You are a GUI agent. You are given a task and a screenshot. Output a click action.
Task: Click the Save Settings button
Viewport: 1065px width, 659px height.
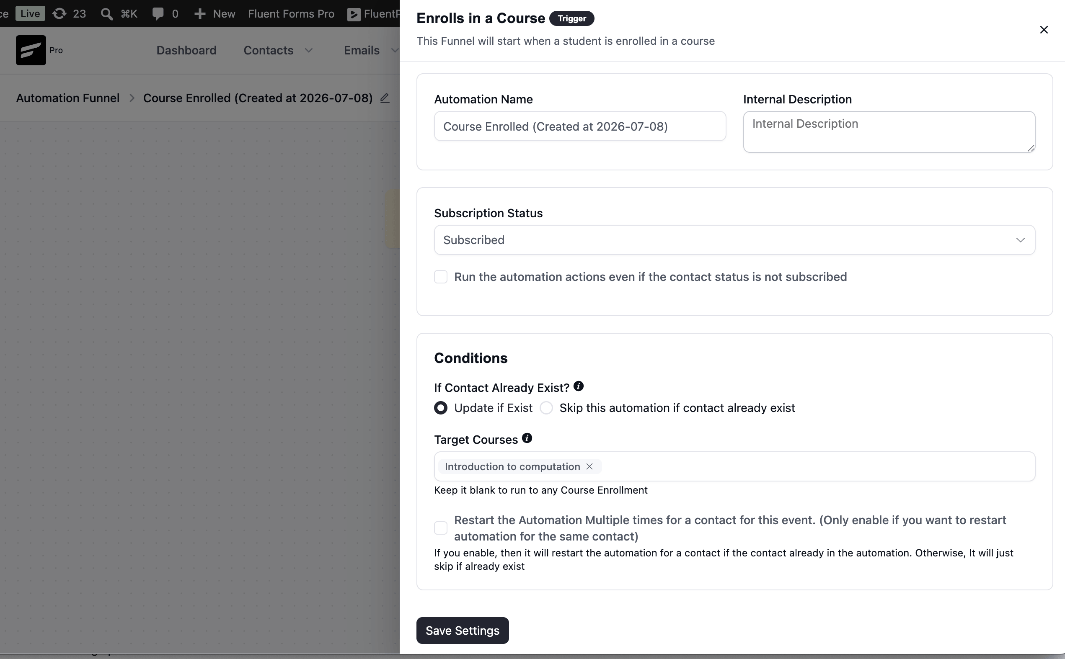pyautogui.click(x=462, y=630)
